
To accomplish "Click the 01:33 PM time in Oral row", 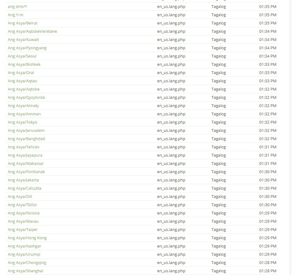I will (268, 72).
